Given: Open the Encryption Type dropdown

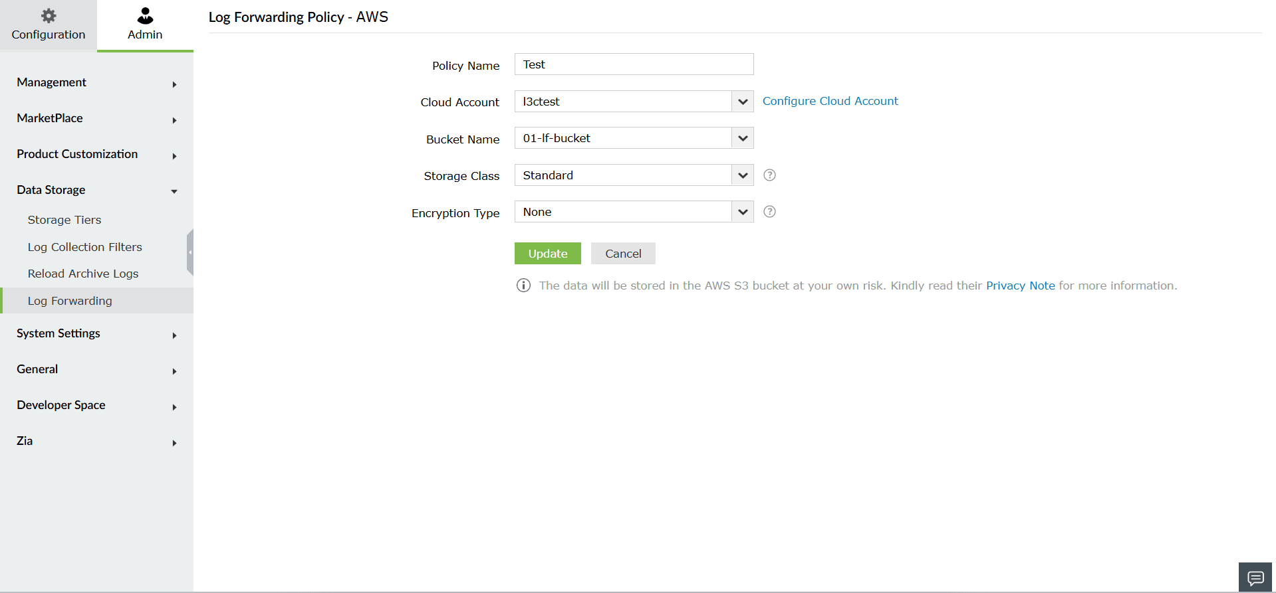Looking at the screenshot, I should [x=743, y=212].
